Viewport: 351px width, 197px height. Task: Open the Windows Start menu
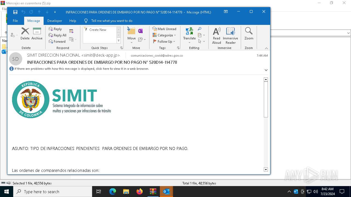coord(7,192)
